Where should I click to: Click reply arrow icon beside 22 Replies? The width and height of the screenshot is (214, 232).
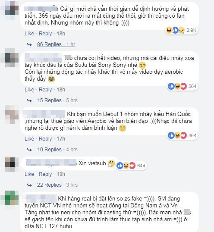pyautogui.click(x=29, y=185)
